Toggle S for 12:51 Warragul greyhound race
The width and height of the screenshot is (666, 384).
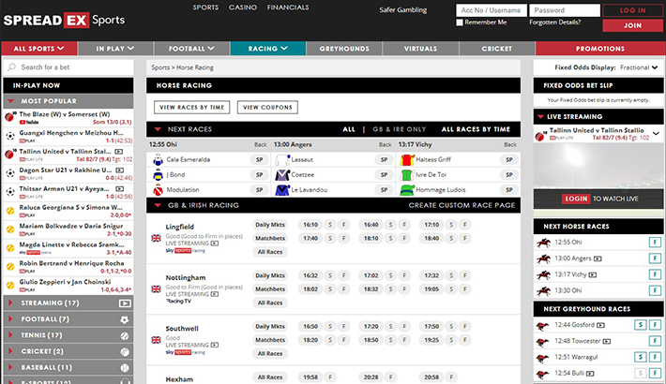[640, 357]
